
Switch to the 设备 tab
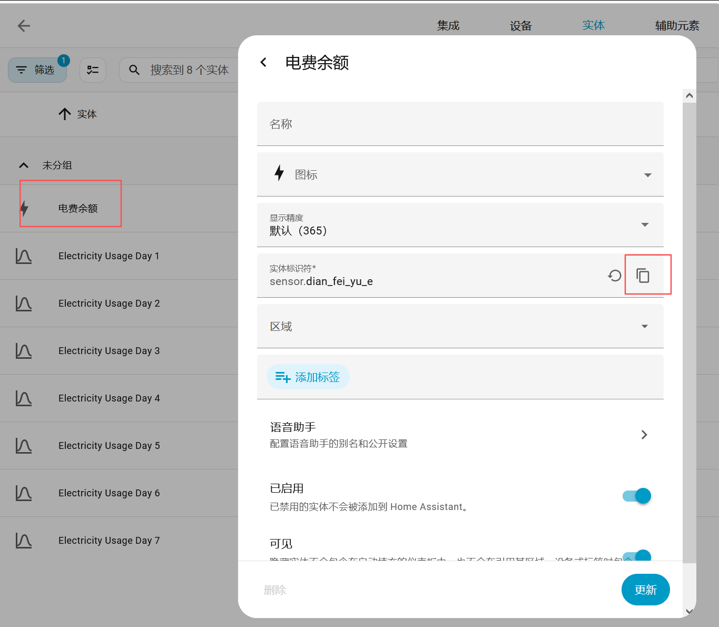tap(520, 25)
